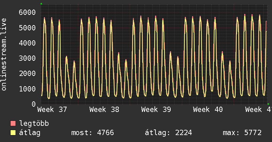Viewport: 272px width, 142px height.
Task: Click the 0 Y-axis tick label
Action: [x=34, y=104]
